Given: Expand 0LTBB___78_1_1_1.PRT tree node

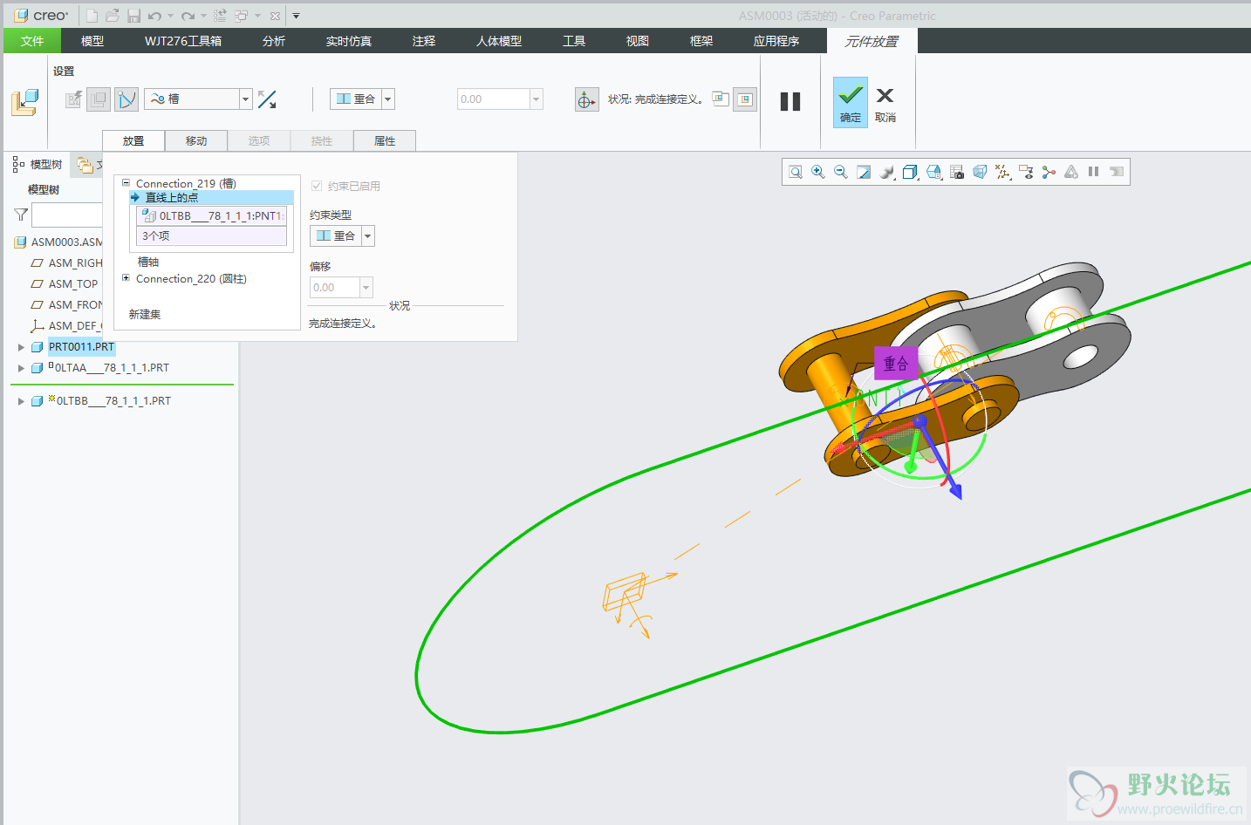Looking at the screenshot, I should click(x=21, y=401).
